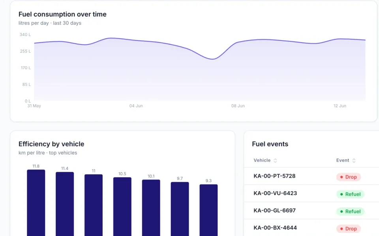Select vehicle KA-00-GL-6697 in Fuel events
379x236 pixels.
click(x=274, y=210)
